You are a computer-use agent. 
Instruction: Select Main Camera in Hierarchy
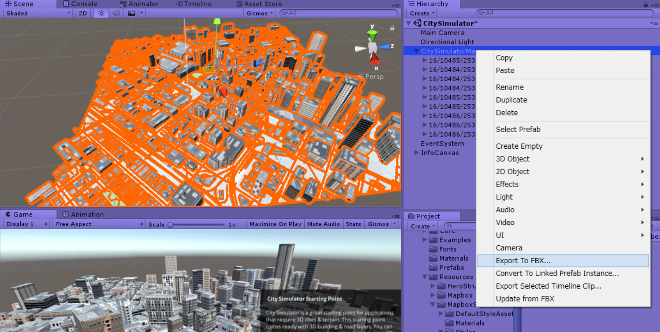[x=442, y=33]
